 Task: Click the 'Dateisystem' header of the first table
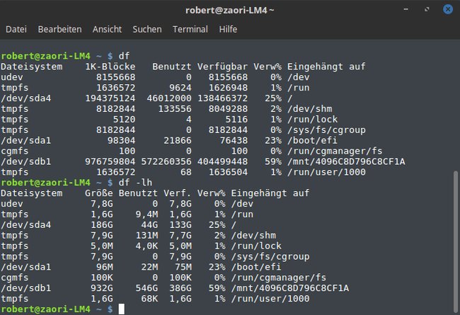tap(31, 67)
